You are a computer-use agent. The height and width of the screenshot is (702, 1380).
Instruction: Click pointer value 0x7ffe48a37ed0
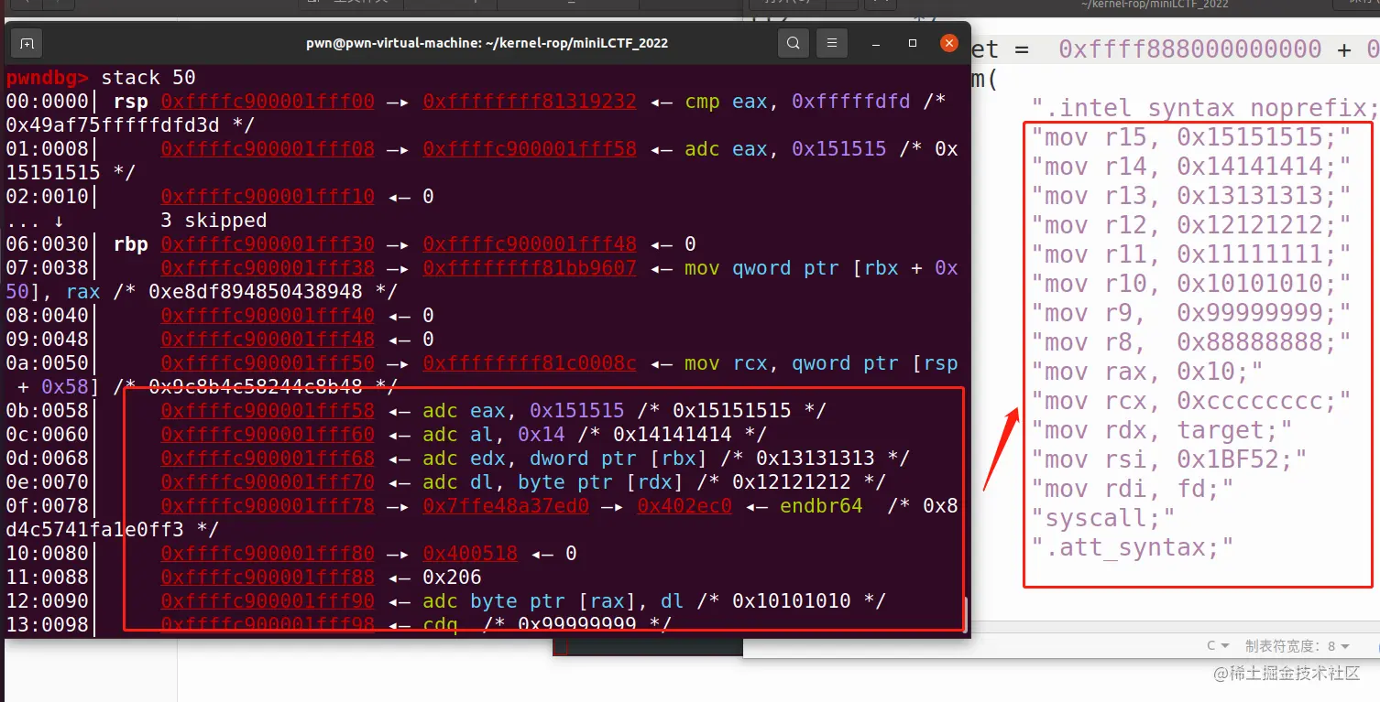pyautogui.click(x=506, y=505)
